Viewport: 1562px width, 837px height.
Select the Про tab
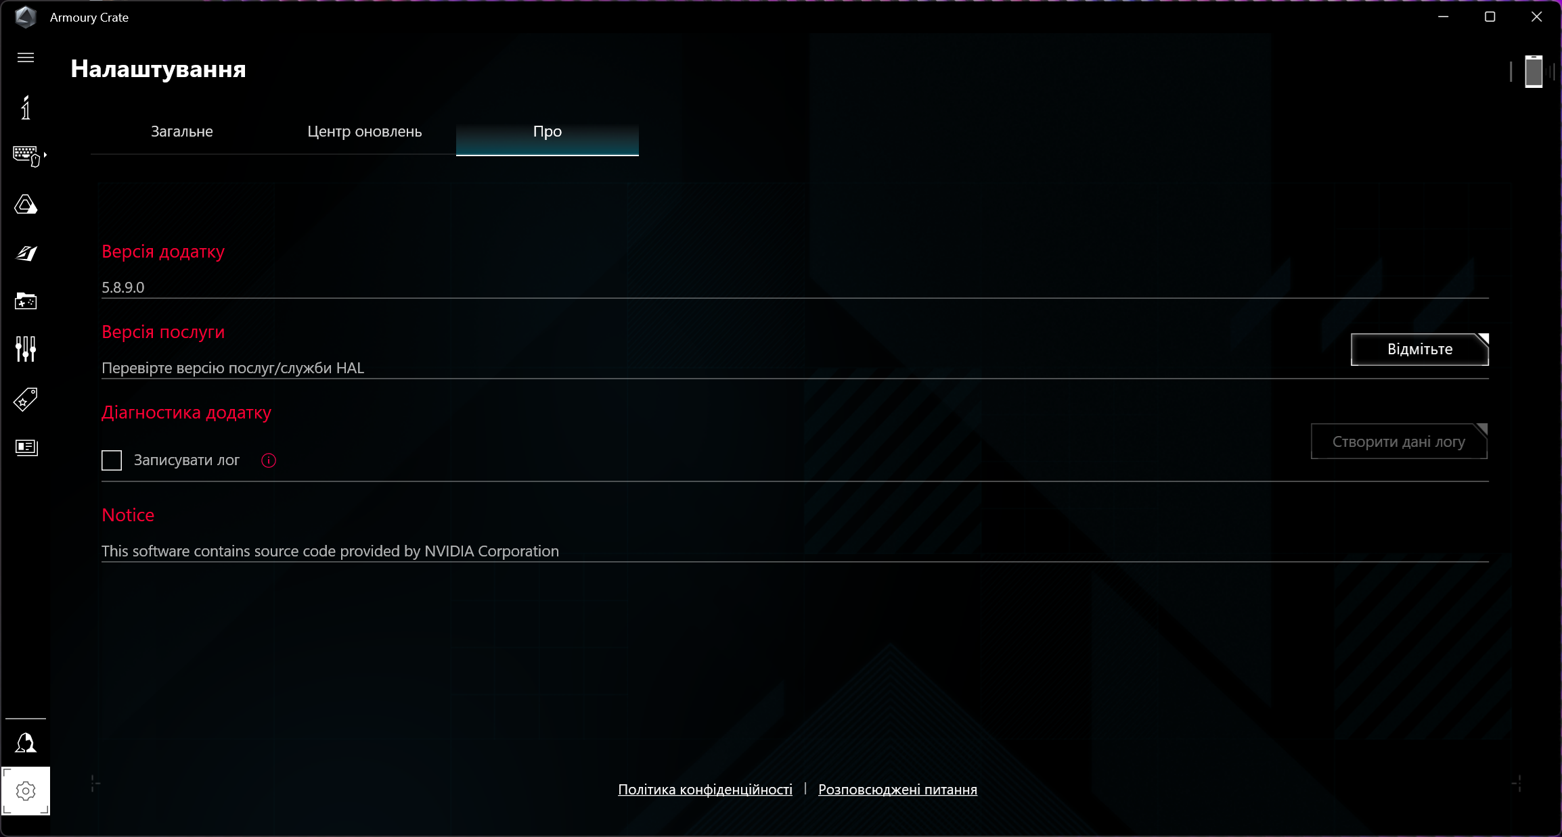[548, 132]
